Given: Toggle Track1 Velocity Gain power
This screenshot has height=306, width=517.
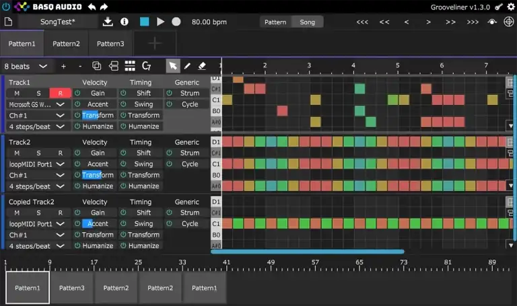Looking at the screenshot, I should pyautogui.click(x=77, y=93).
